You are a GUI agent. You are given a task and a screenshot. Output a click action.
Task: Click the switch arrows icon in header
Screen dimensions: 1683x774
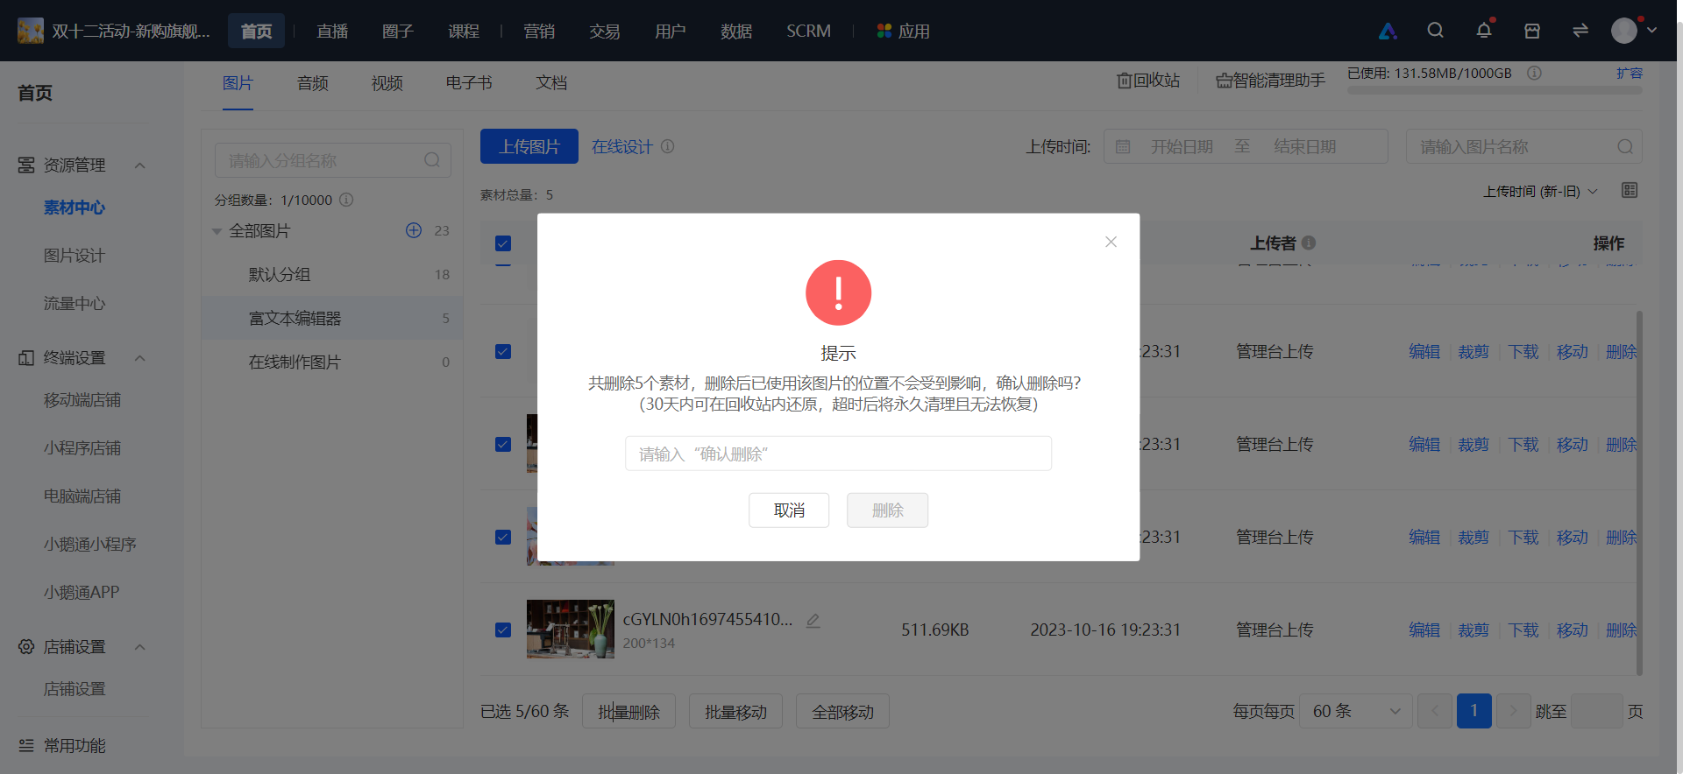coord(1580,31)
